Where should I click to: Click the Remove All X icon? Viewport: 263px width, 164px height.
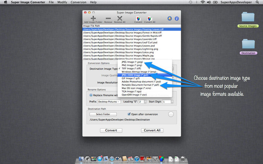pyautogui.click(x=120, y=18)
